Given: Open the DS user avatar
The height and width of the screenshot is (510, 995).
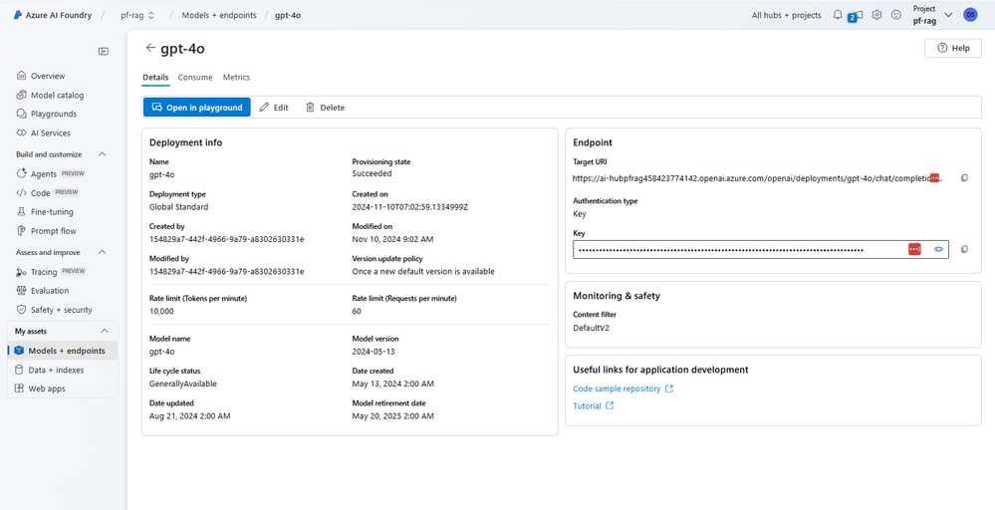Looking at the screenshot, I should [970, 15].
